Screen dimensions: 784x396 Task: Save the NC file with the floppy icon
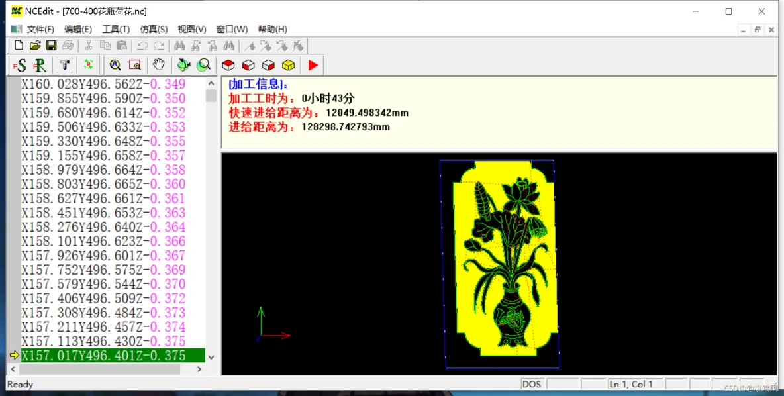51,46
